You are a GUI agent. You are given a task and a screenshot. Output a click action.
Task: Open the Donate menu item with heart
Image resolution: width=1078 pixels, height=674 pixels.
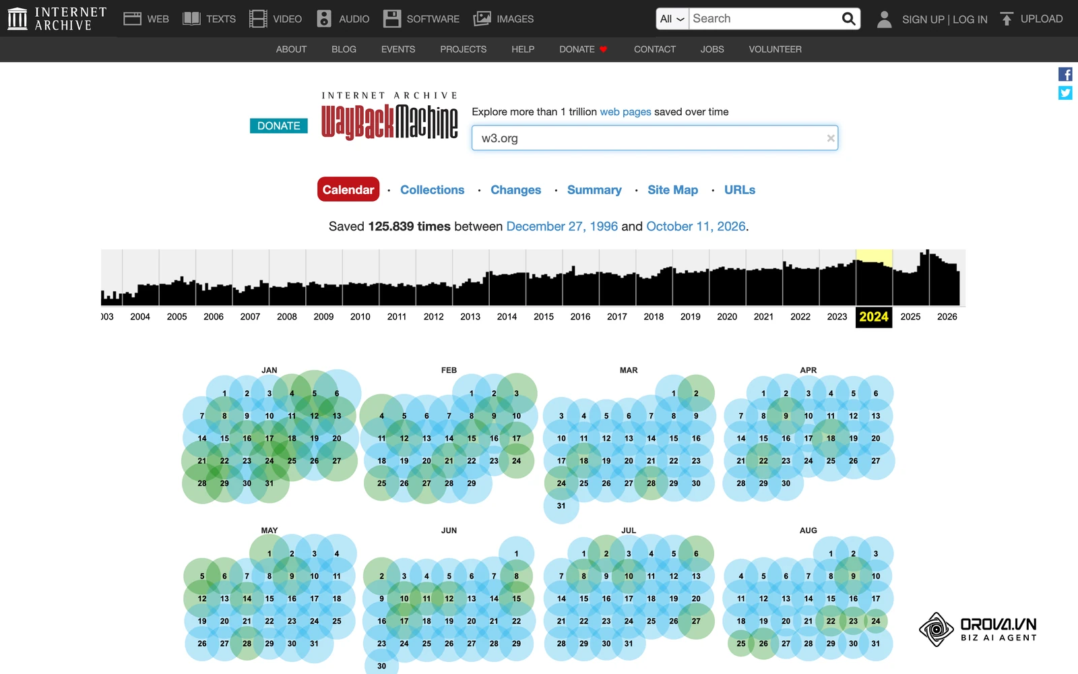[x=583, y=49]
